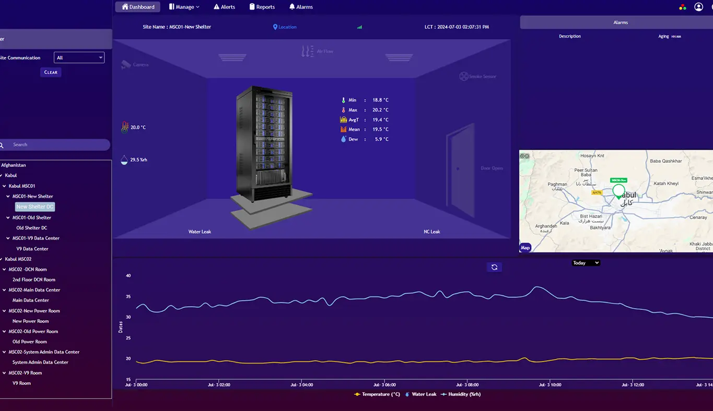Select the Alerts icon in the top bar
This screenshot has height=411, width=713.
click(x=224, y=6)
